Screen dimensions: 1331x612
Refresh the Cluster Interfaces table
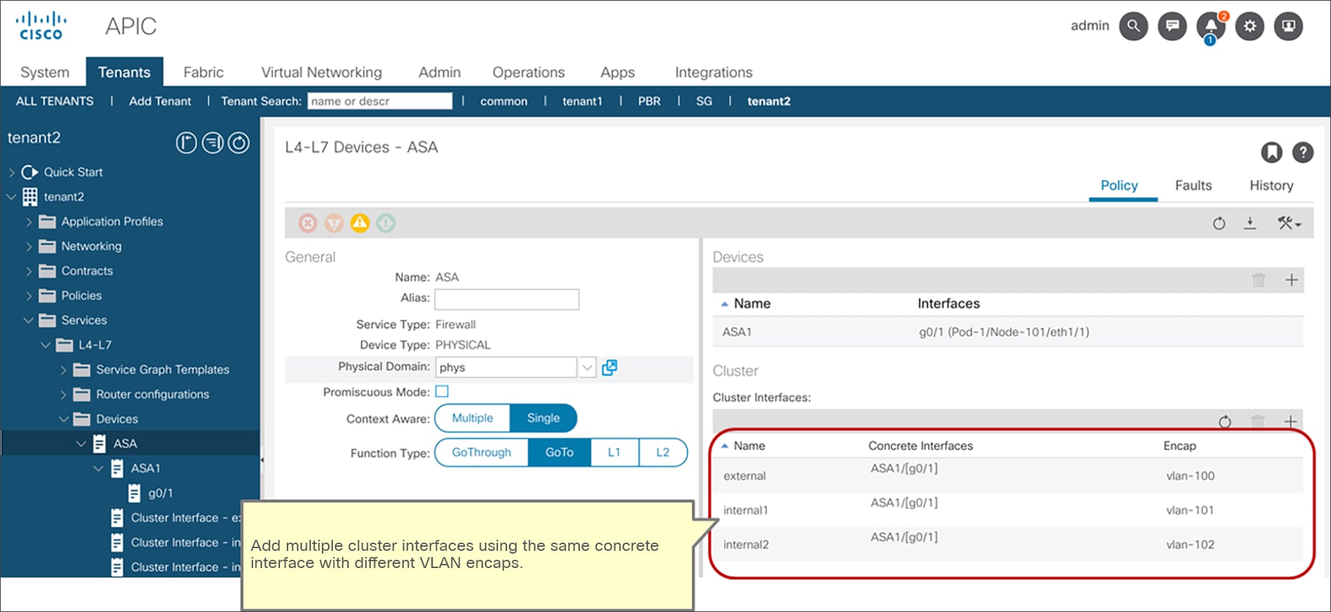tap(1225, 421)
